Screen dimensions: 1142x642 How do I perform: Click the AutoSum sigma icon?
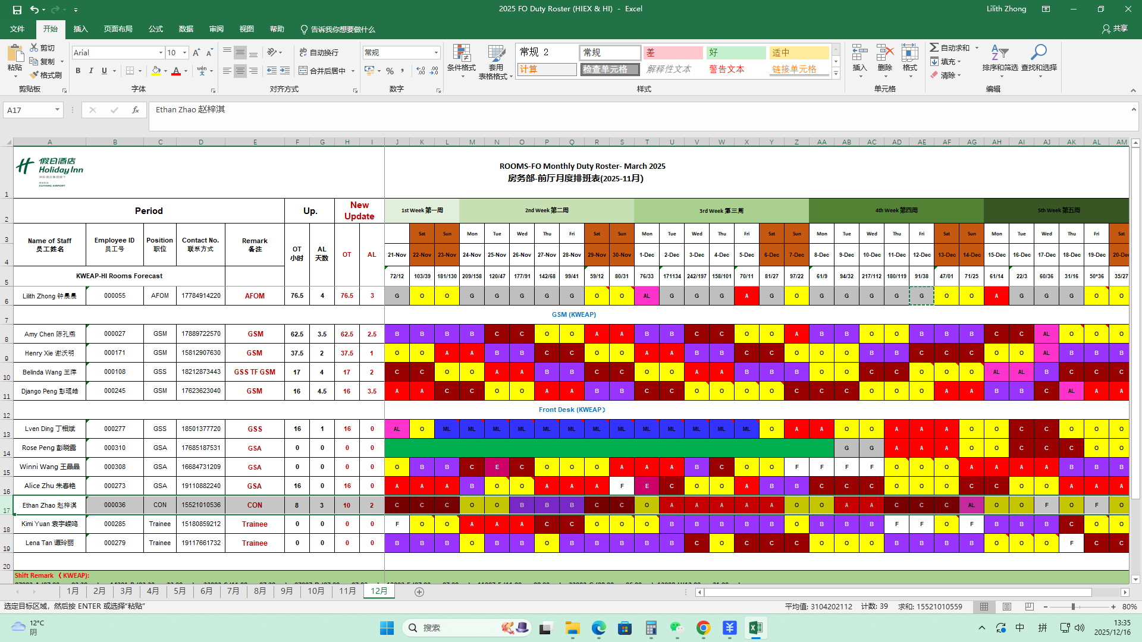coord(934,48)
